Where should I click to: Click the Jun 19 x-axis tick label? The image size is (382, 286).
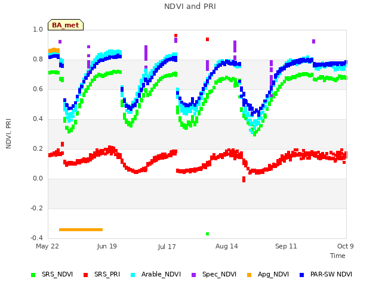click(x=107, y=246)
